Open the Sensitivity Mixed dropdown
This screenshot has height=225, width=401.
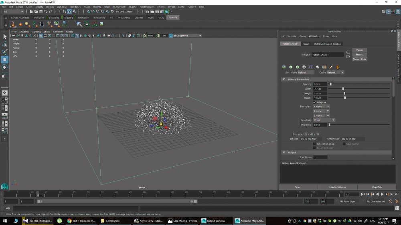tap(324, 120)
